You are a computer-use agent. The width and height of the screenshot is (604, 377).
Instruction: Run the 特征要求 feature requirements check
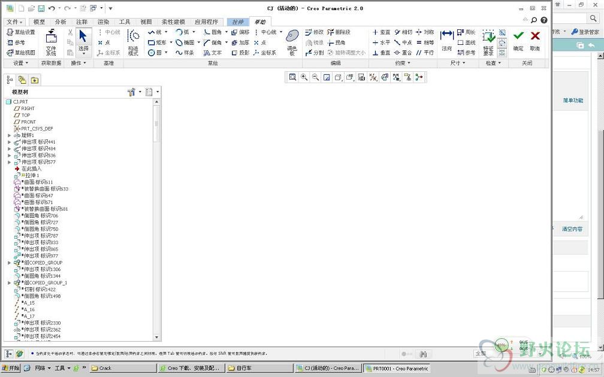click(x=488, y=42)
